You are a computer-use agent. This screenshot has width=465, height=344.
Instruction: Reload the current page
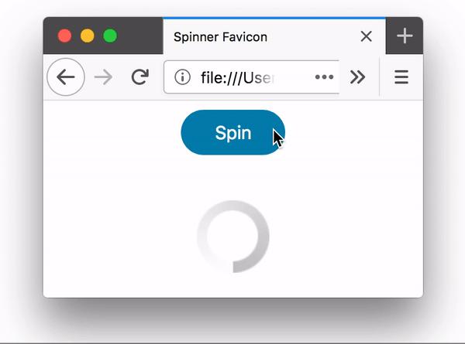139,77
